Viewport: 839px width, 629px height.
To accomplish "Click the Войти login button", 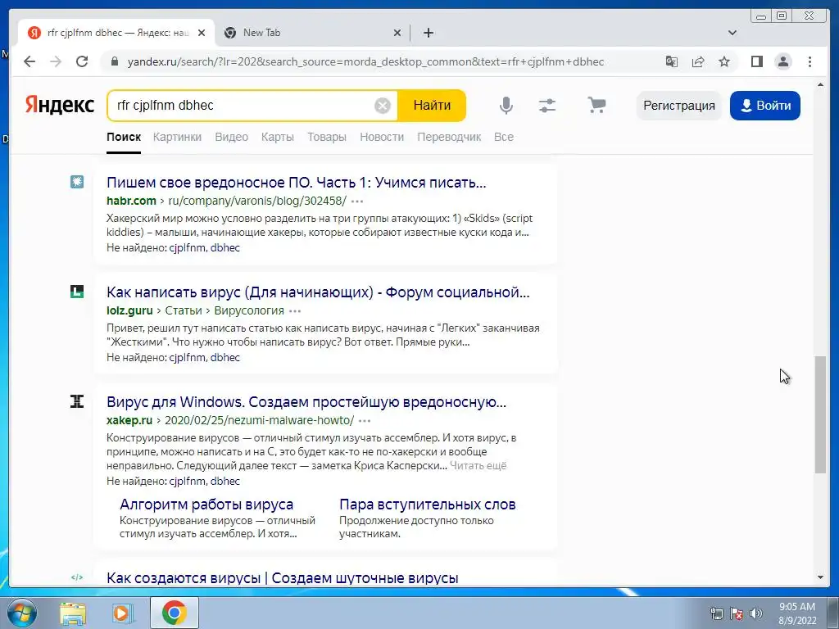I will 765,106.
